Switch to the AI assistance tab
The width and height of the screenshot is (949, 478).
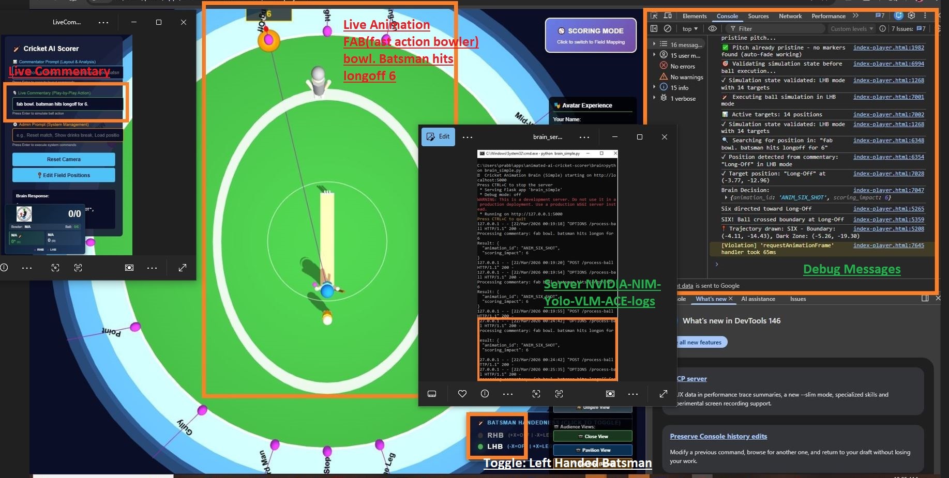(x=758, y=299)
